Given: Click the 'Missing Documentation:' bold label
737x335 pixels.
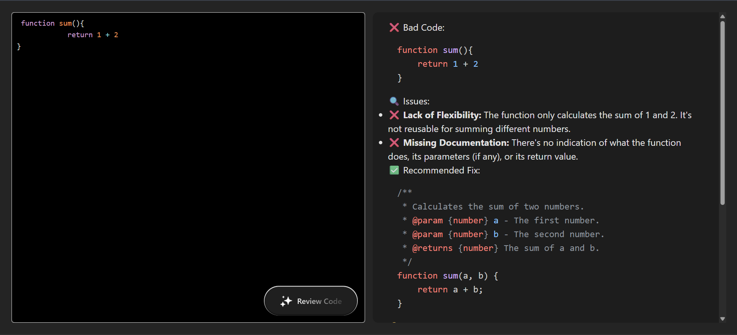Looking at the screenshot, I should [456, 143].
